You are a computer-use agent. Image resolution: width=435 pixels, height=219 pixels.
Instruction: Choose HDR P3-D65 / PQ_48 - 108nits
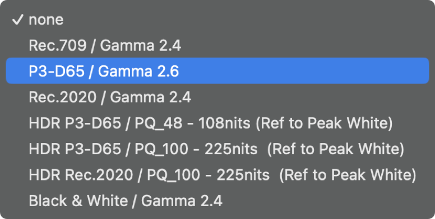coord(217,123)
